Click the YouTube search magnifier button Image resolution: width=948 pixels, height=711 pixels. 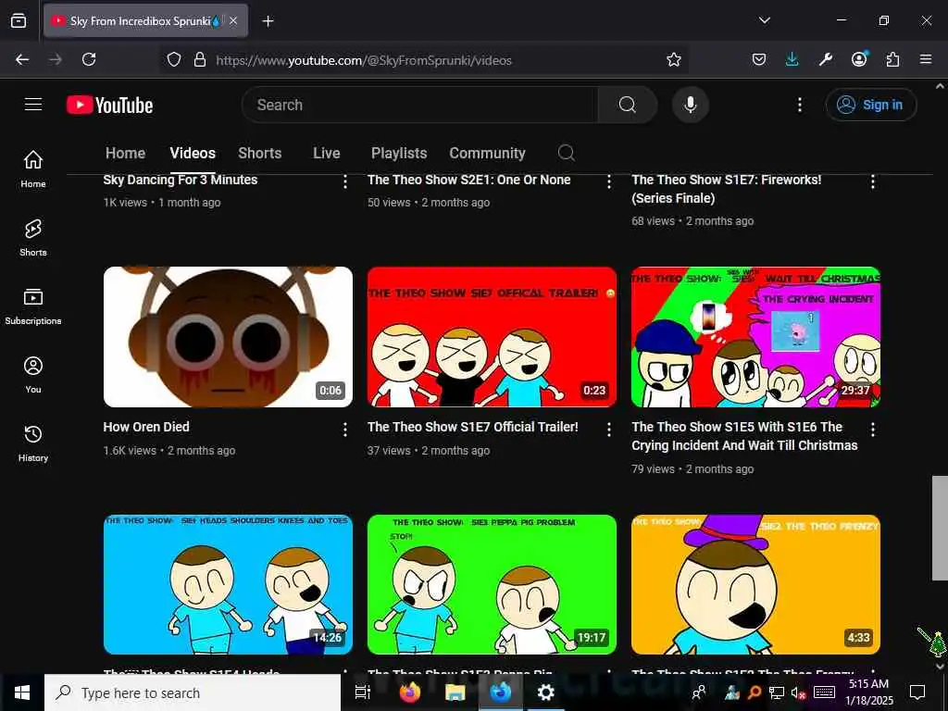tap(627, 105)
